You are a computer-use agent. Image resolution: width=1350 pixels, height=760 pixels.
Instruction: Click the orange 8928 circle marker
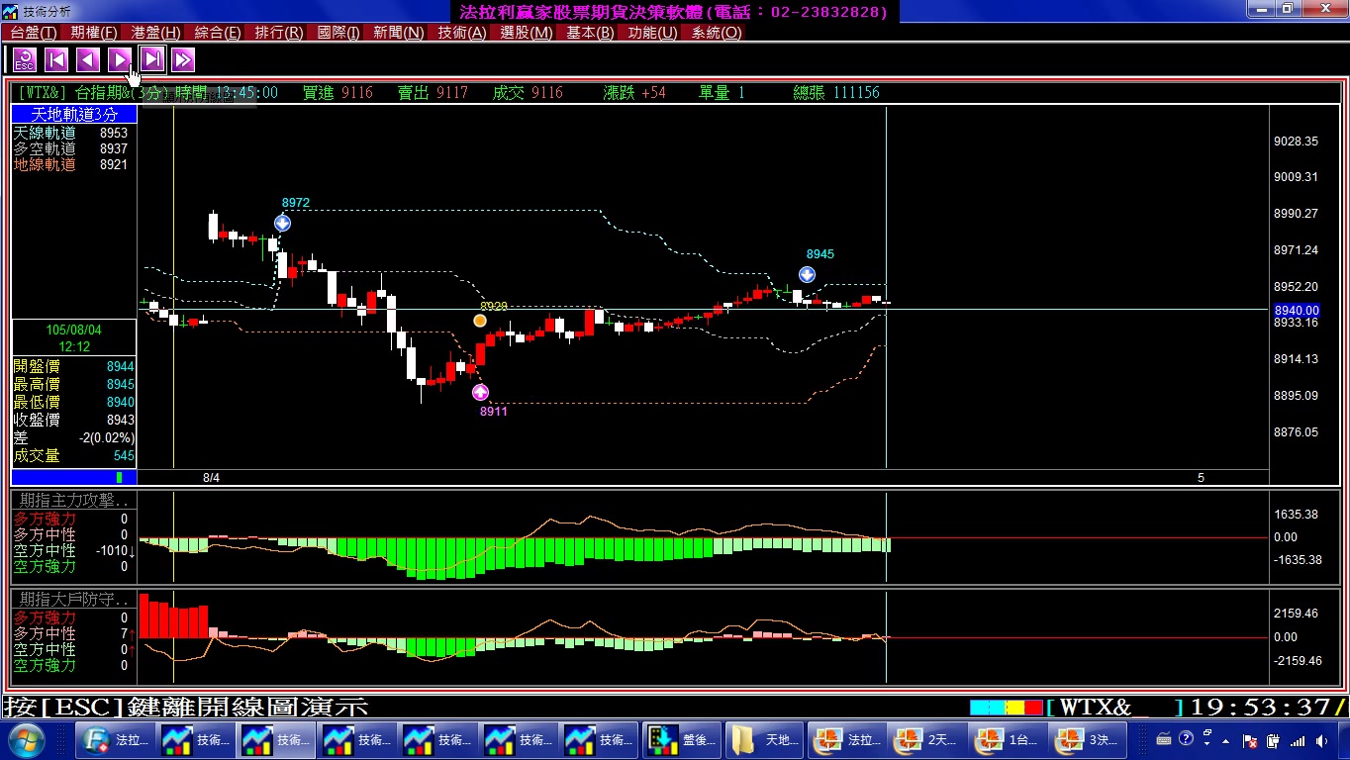pos(480,321)
